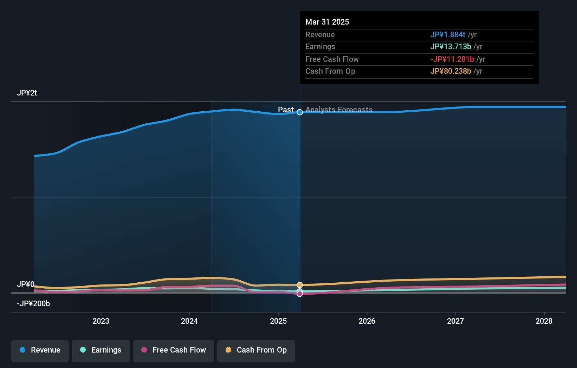
Task: Click the teal Earnings legend dot
Action: [82, 350]
